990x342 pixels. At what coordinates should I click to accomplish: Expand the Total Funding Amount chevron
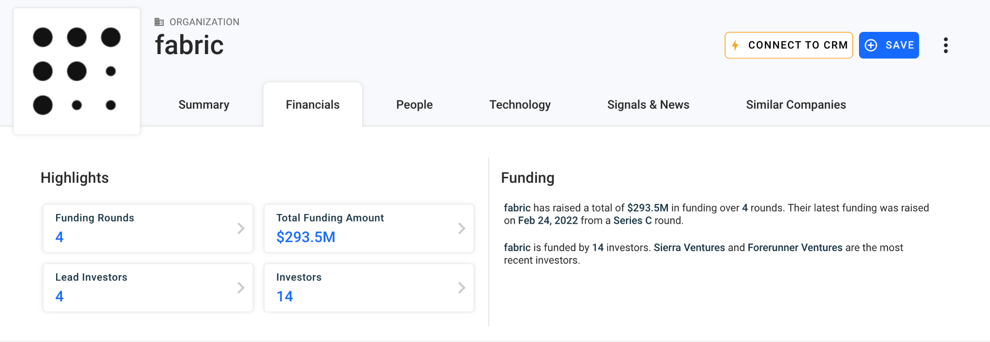click(x=462, y=228)
